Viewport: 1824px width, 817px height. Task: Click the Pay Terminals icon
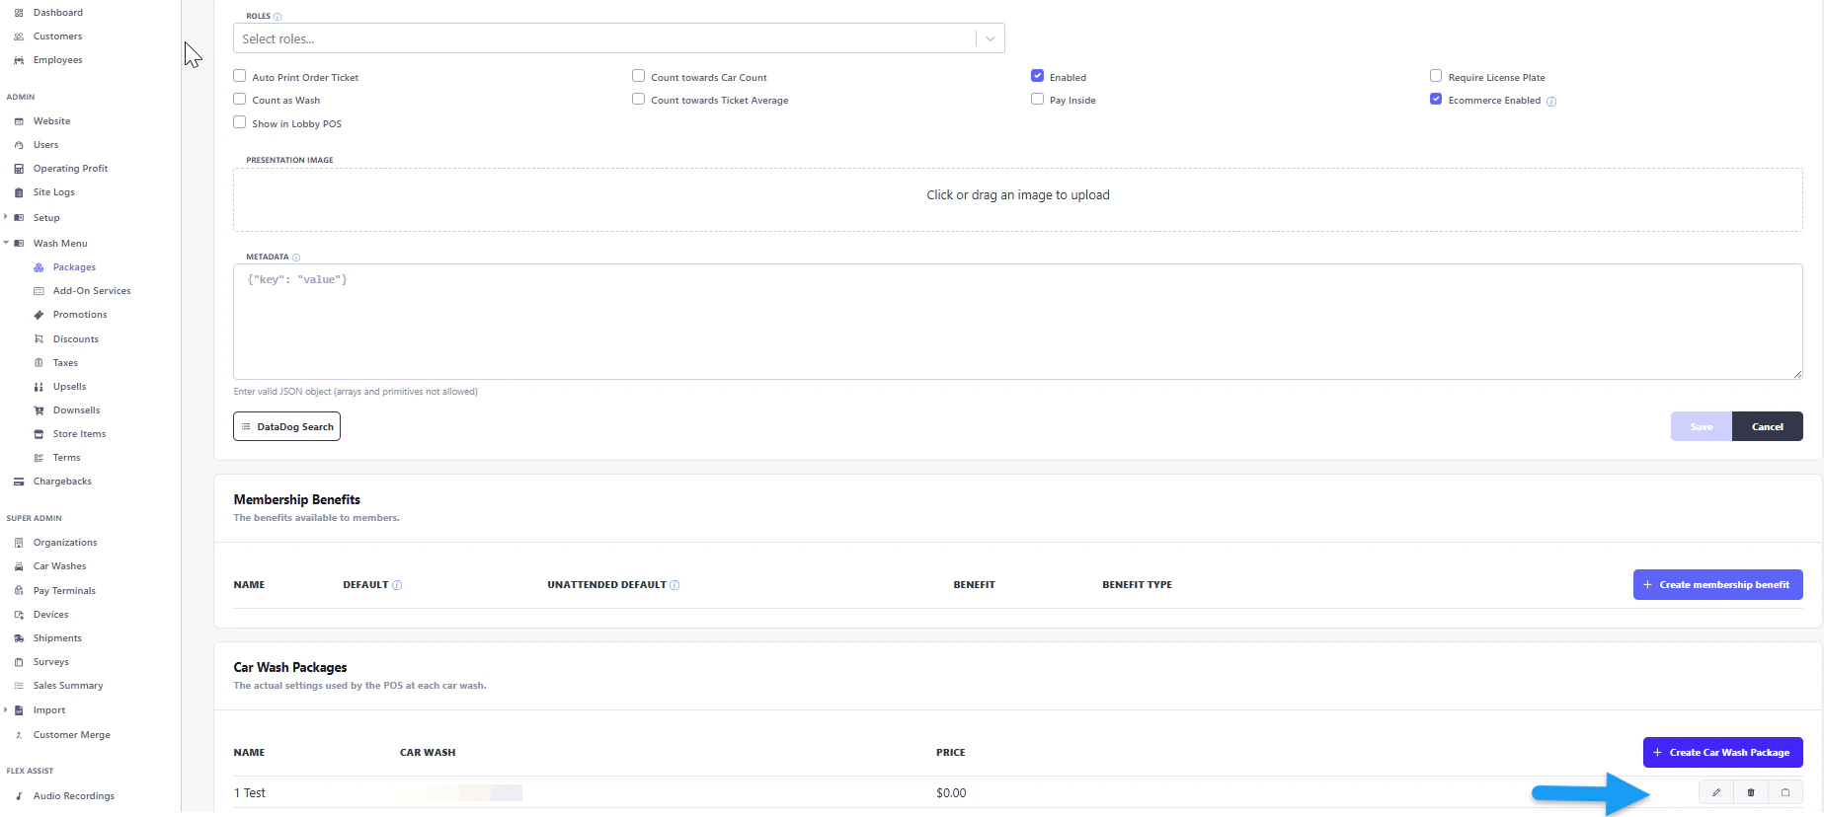pyautogui.click(x=18, y=591)
